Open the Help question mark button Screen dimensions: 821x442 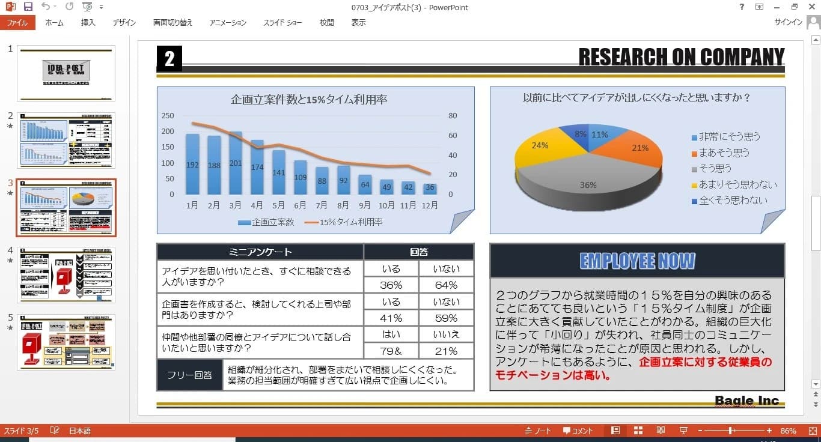click(x=741, y=7)
